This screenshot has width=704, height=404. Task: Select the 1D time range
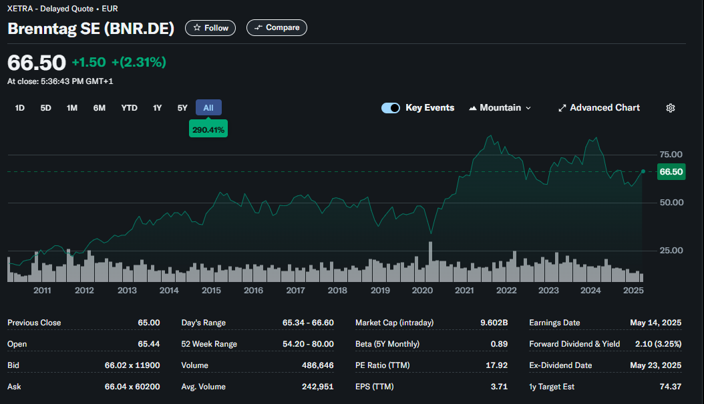(x=20, y=108)
